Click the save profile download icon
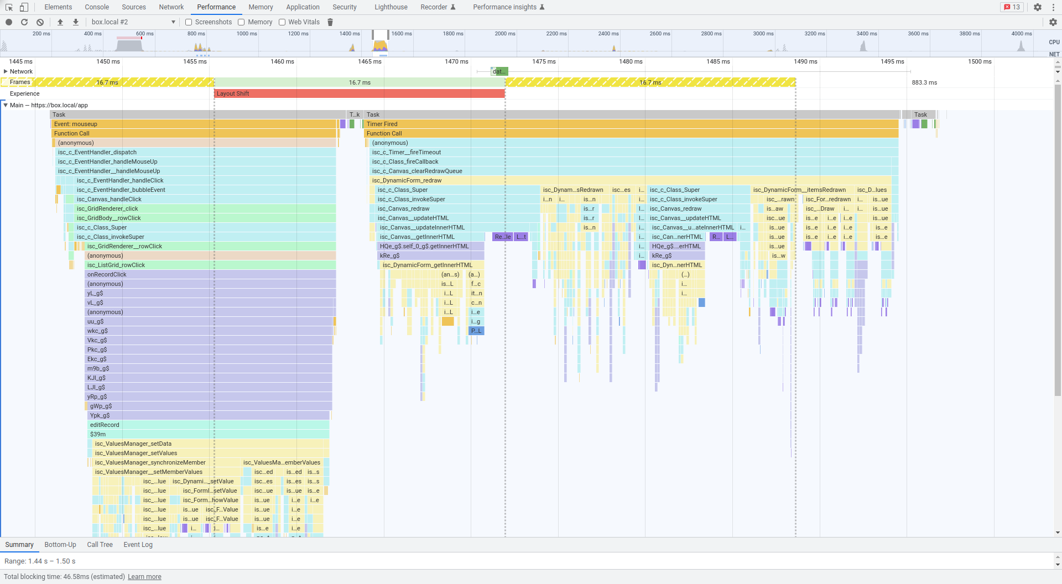The height and width of the screenshot is (584, 1062). [76, 22]
